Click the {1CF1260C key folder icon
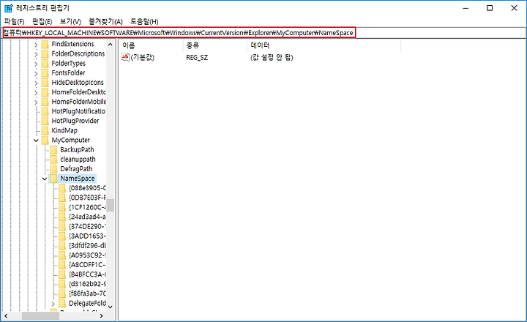This screenshot has height=322, width=527. [62, 207]
